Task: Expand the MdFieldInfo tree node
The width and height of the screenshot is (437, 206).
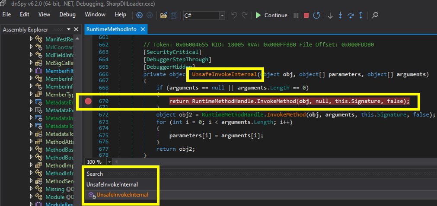Action: click(31, 55)
